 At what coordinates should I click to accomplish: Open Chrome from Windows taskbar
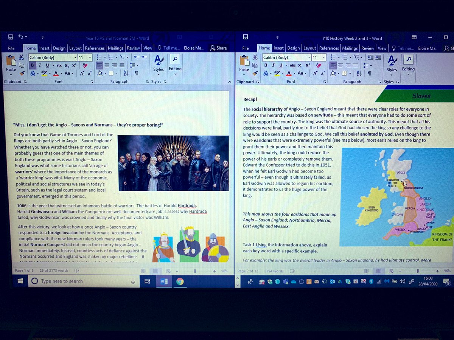(180, 281)
